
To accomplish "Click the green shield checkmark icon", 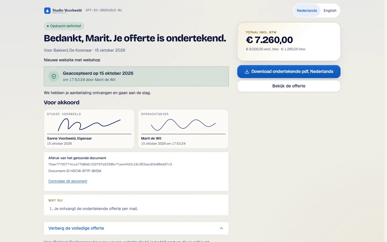I will coord(54,76).
